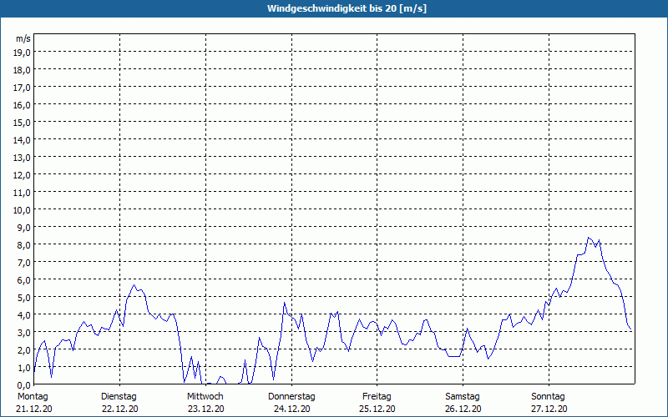Click the 4,0 axis value
The height and width of the screenshot is (417, 668).
(x=23, y=315)
